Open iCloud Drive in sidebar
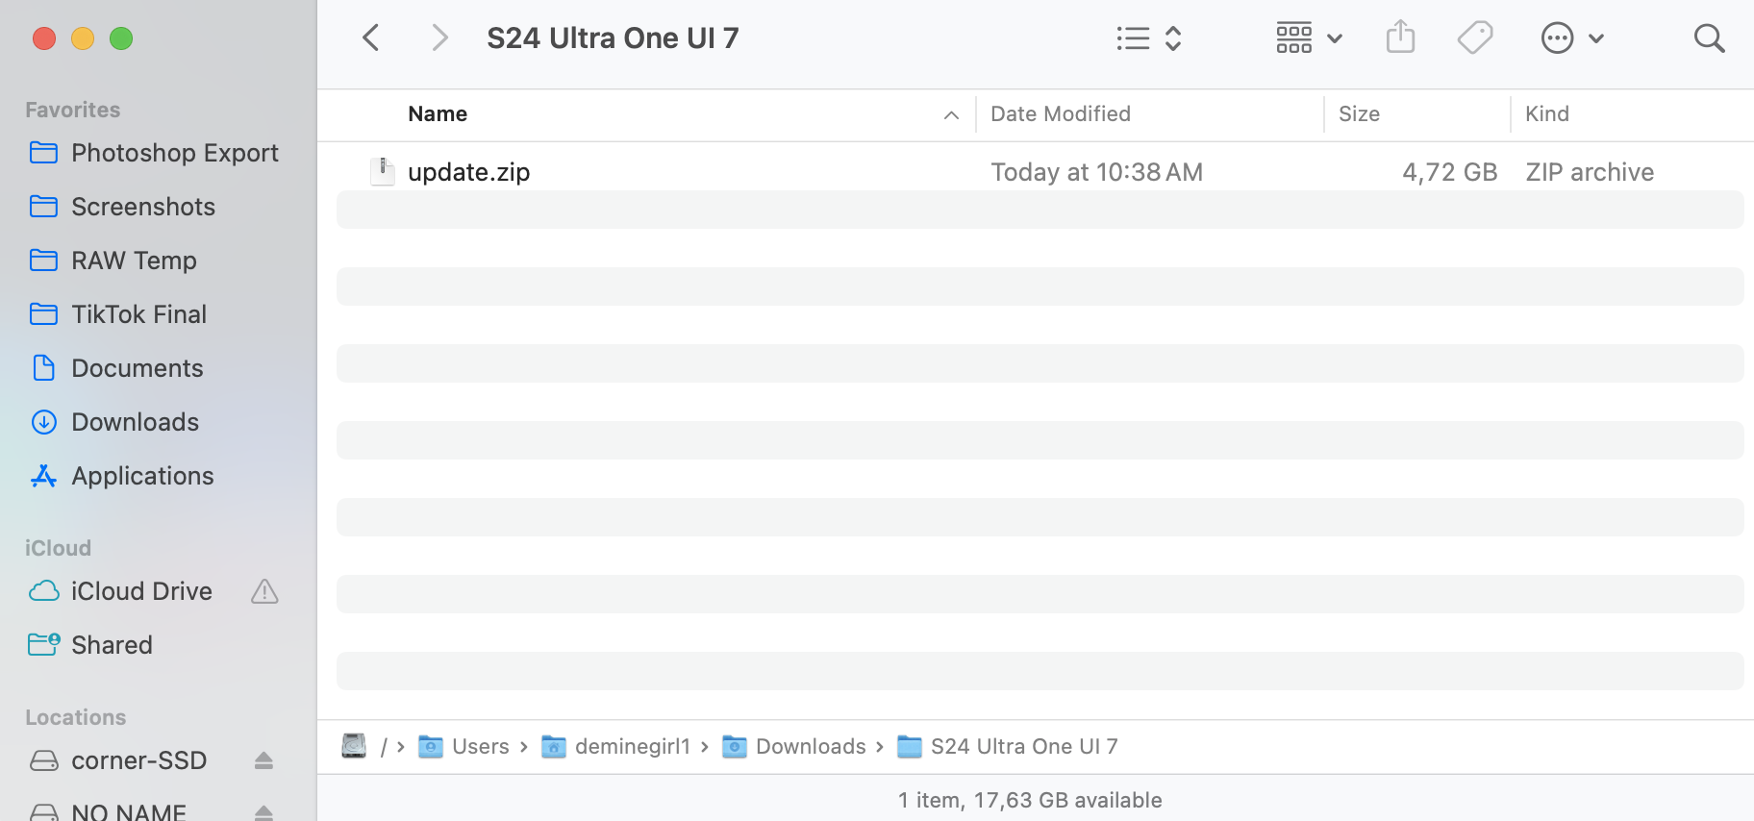 click(x=141, y=591)
